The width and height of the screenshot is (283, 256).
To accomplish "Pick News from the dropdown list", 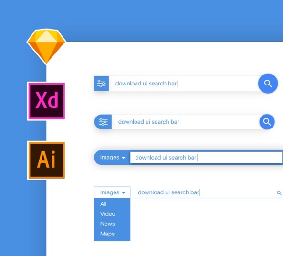I will (x=107, y=224).
